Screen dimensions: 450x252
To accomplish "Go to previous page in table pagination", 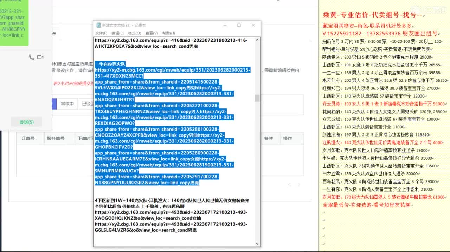I will pos(289,184).
